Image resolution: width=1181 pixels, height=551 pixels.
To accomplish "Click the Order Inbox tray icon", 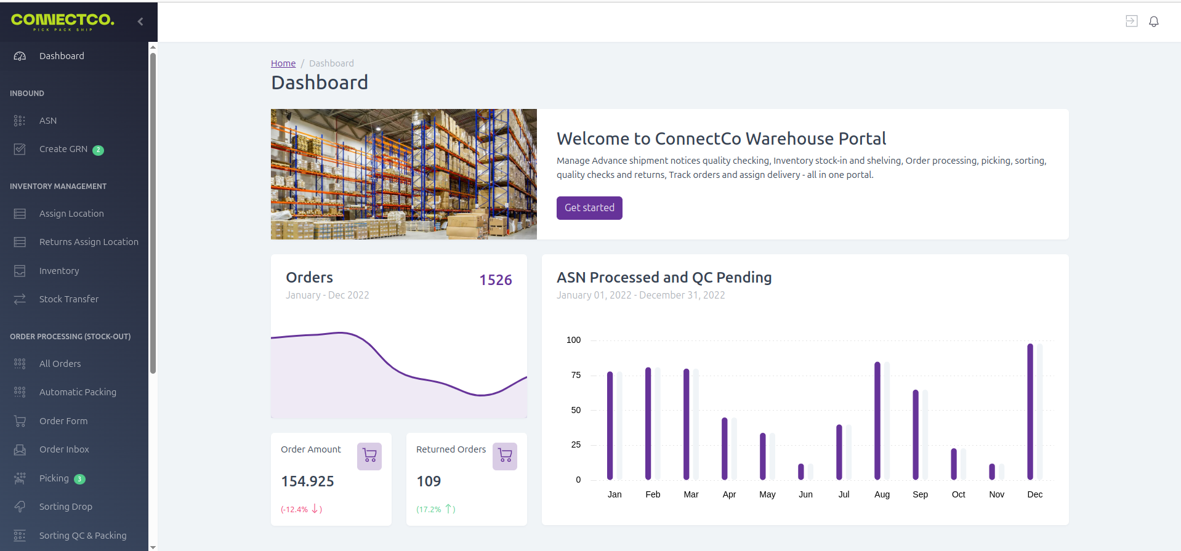I will pos(20,449).
